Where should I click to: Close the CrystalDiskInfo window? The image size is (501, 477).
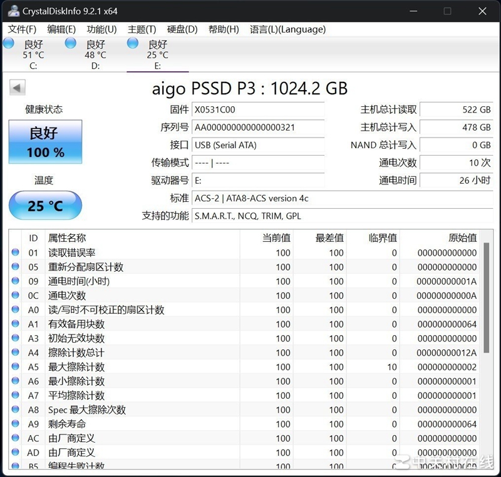pyautogui.click(x=482, y=11)
